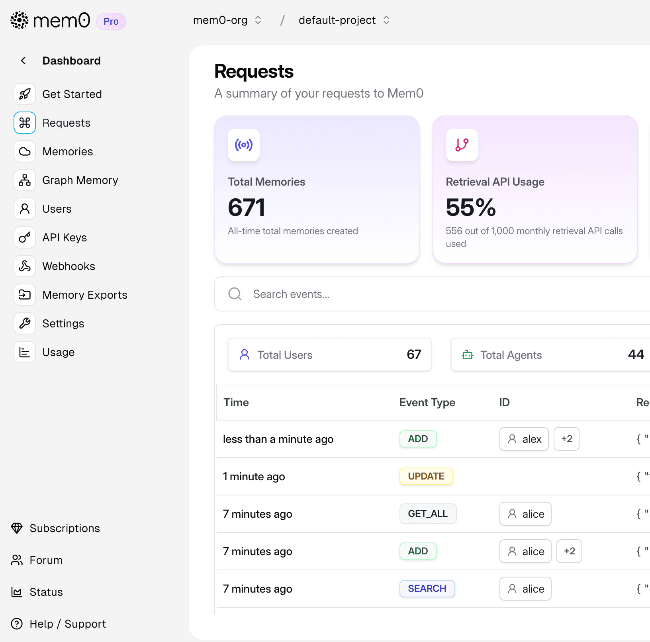The image size is (650, 642).
Task: Click the ID column header
Action: (505, 402)
